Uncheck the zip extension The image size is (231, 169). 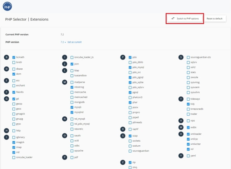click(x=130, y=162)
